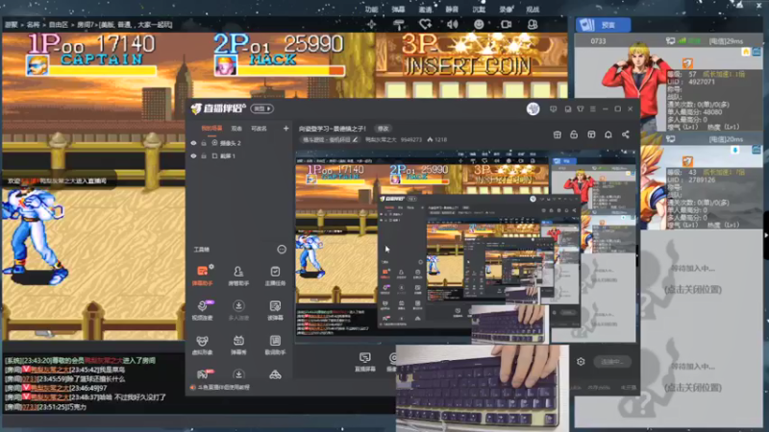Edit the stream category tag with pencil
This screenshot has height=432, width=769.
(330, 139)
